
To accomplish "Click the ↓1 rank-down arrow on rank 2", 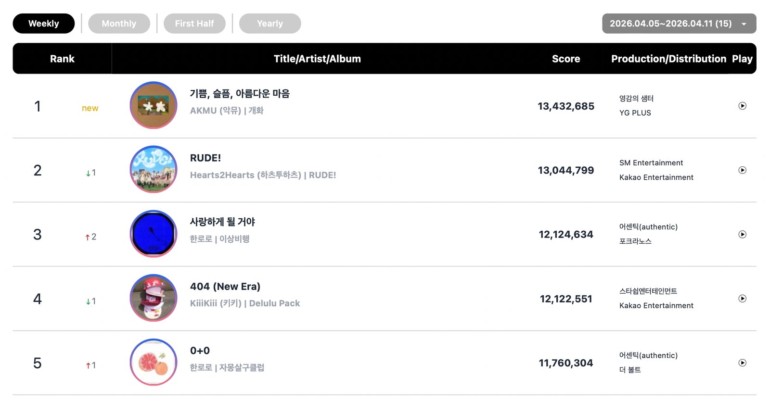I will pos(90,173).
